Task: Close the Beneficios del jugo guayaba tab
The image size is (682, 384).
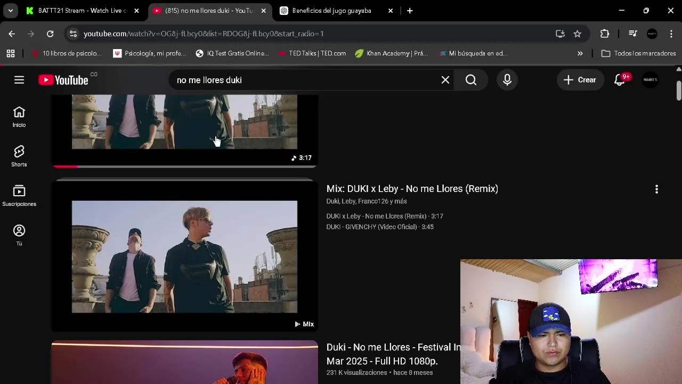Action: [391, 11]
